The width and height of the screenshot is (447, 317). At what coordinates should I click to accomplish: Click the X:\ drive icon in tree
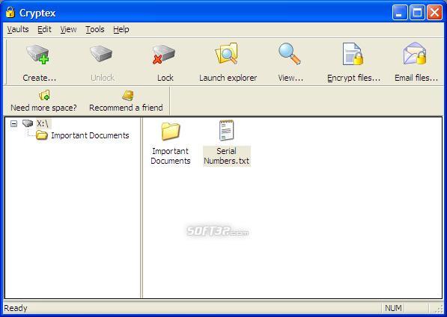28,123
